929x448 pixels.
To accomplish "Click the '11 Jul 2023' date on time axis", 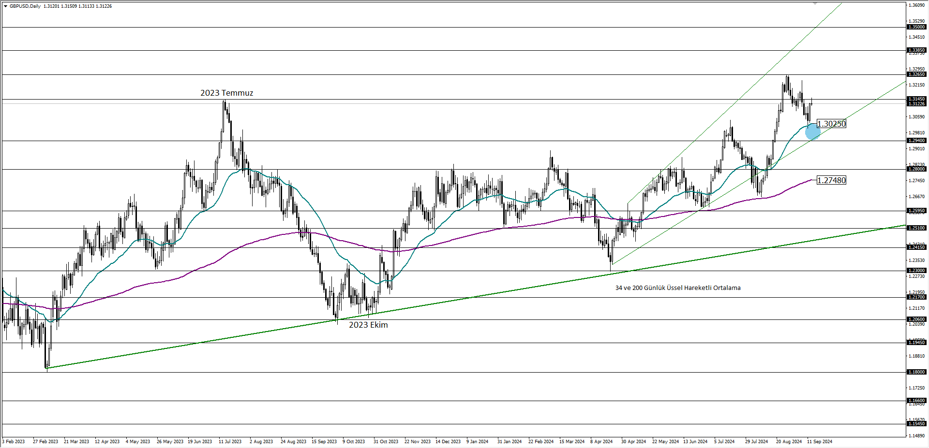I will (230, 442).
